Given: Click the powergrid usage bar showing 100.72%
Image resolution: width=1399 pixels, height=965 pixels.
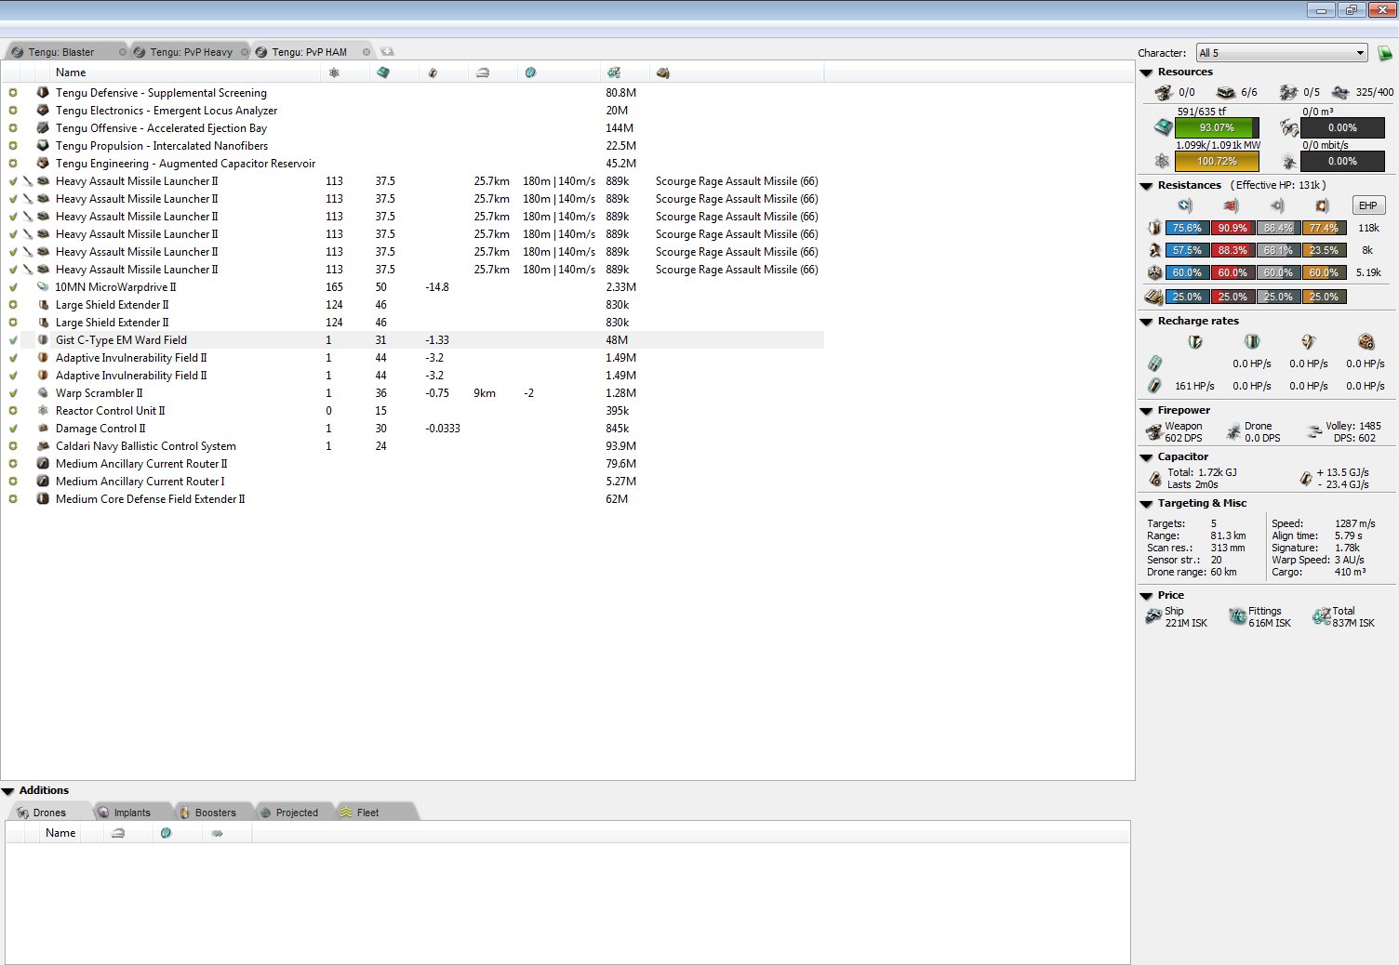Looking at the screenshot, I should pyautogui.click(x=1217, y=161).
